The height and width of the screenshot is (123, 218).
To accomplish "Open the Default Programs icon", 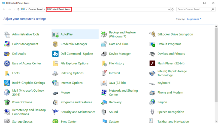I will tap(152, 44).
